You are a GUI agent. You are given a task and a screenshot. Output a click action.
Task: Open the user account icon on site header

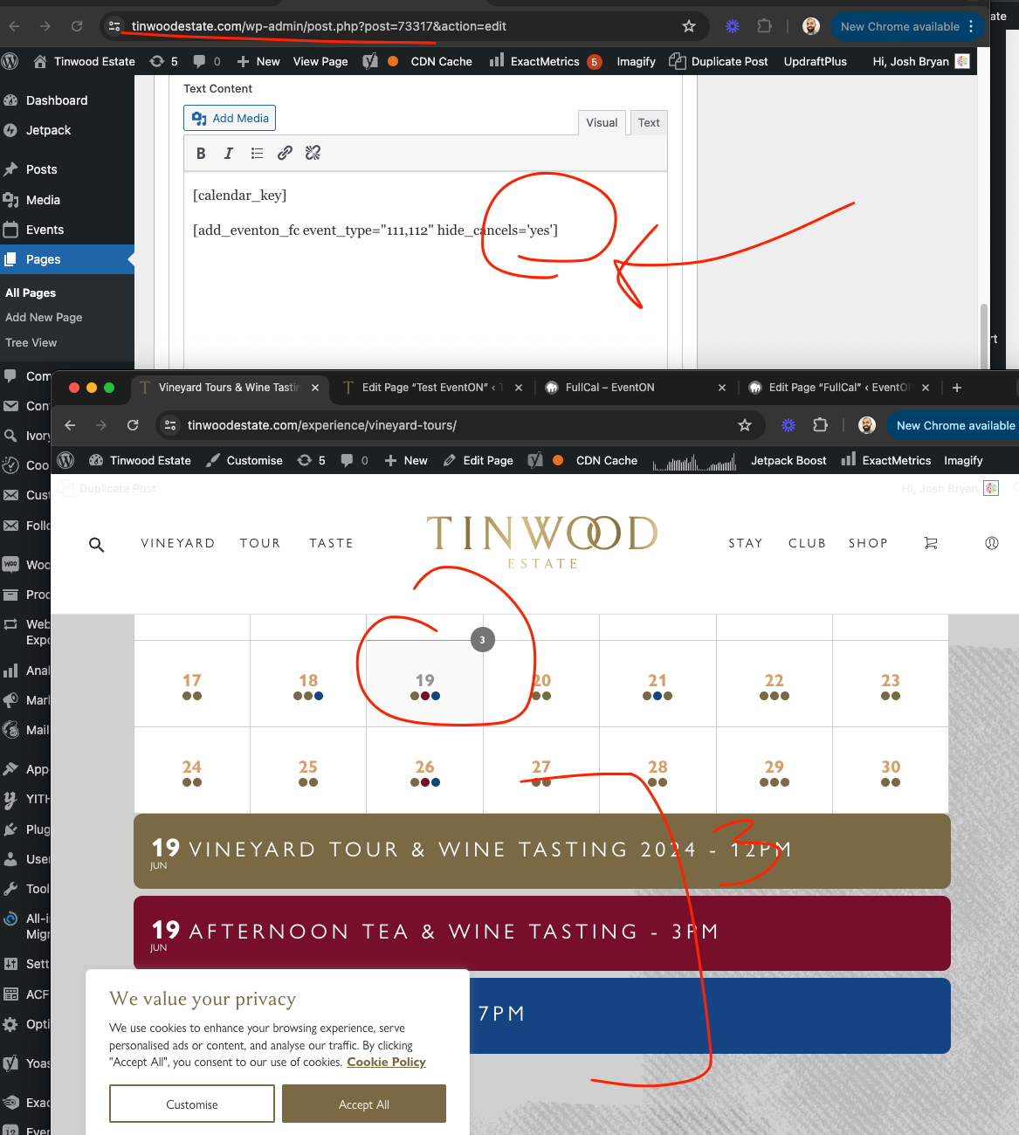(992, 543)
